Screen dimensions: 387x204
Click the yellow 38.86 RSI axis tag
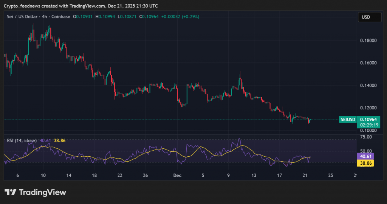[x=364, y=163]
